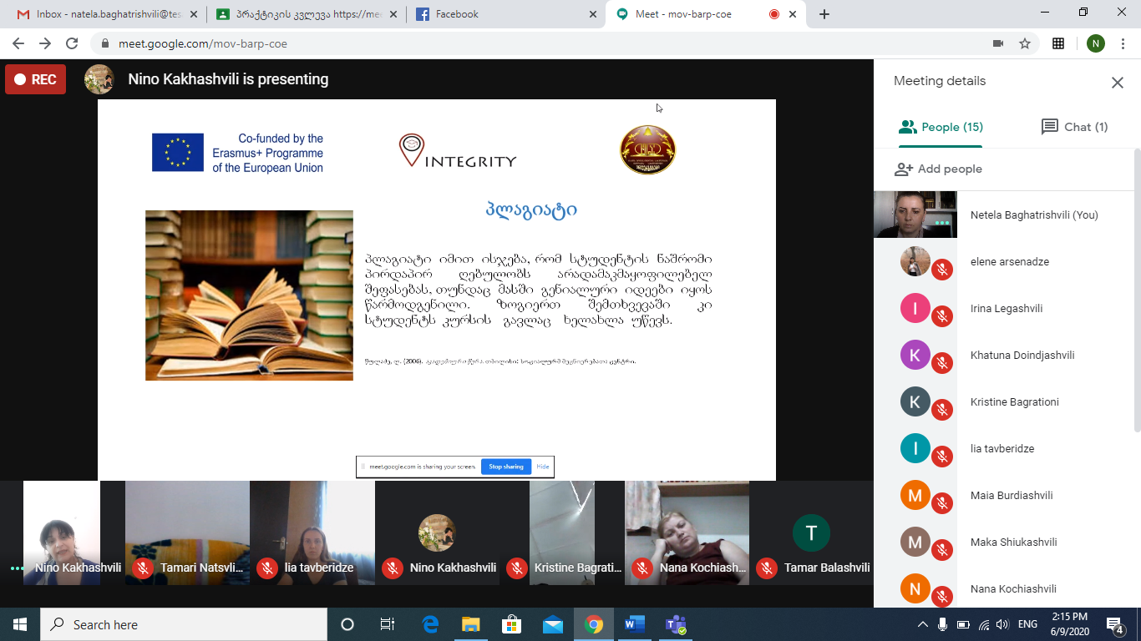Close the Meeting details panel
Screen dimensions: 1141x641
pyautogui.click(x=1117, y=82)
